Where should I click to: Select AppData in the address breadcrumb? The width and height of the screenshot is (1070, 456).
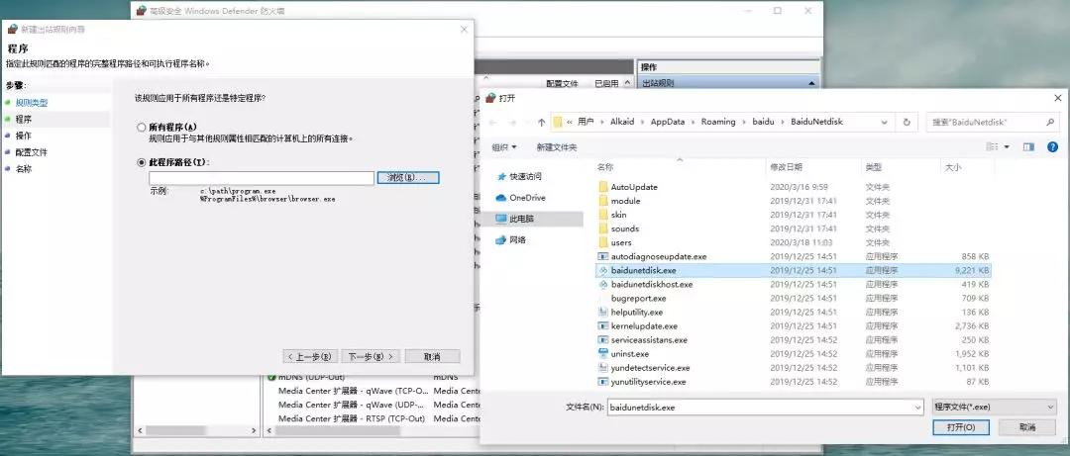668,122
